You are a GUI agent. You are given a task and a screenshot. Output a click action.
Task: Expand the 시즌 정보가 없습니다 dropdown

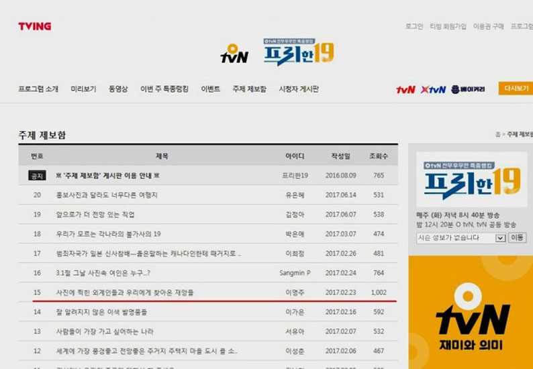click(500, 238)
